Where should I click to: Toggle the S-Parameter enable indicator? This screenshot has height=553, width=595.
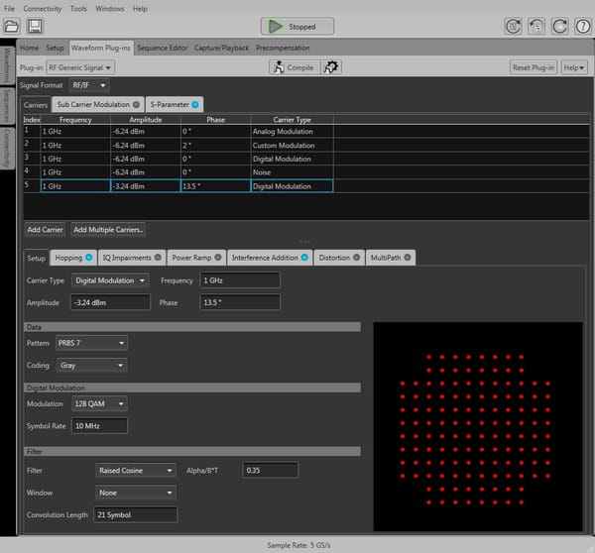point(195,104)
